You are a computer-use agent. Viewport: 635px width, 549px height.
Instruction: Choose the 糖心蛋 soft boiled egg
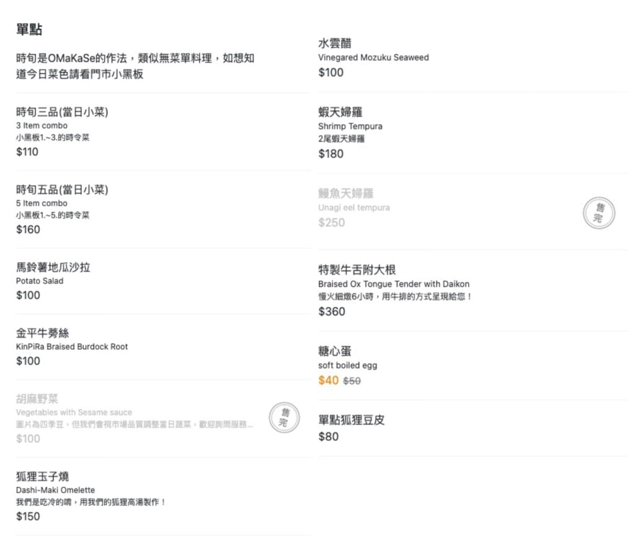click(335, 352)
